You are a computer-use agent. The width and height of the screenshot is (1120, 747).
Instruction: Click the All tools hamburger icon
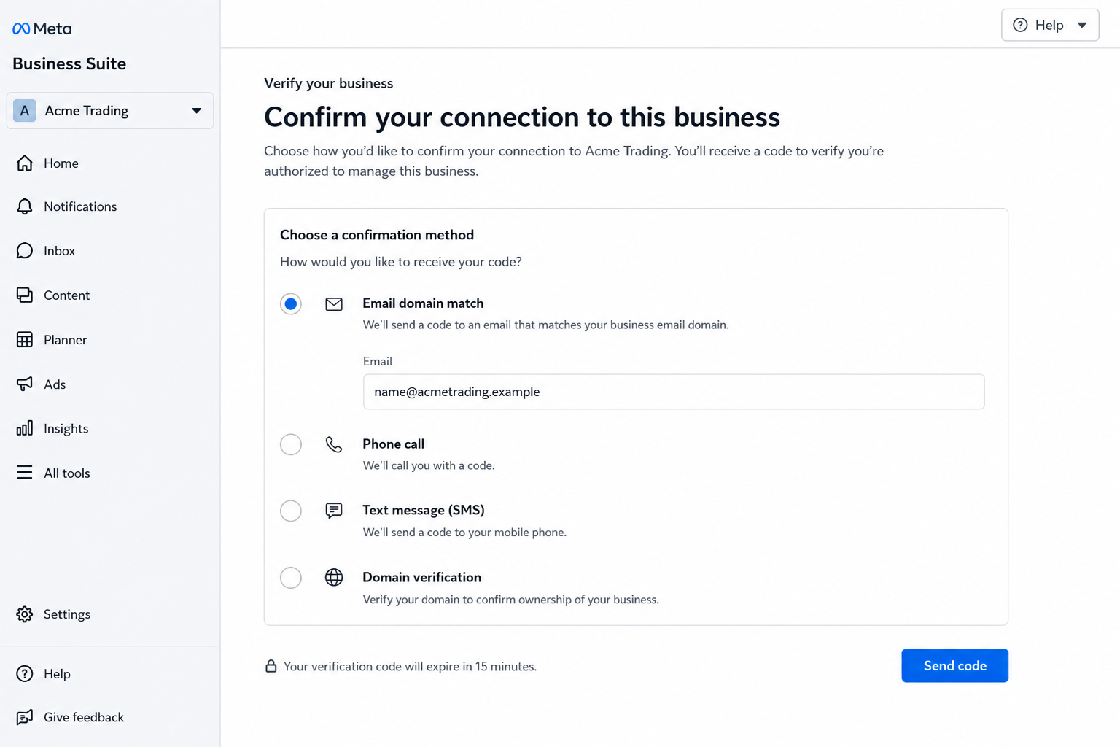click(x=25, y=473)
